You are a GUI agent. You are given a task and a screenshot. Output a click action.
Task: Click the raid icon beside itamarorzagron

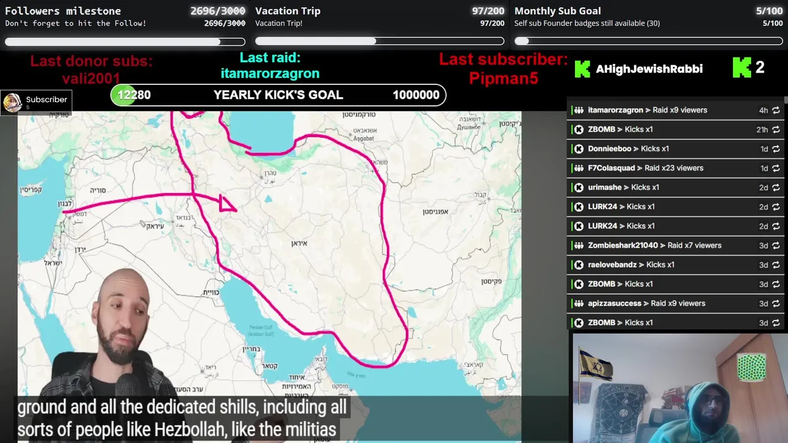(x=579, y=110)
